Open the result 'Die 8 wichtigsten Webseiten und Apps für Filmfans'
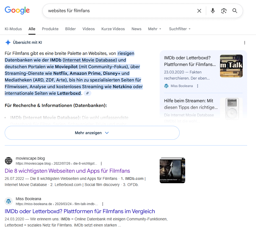The height and width of the screenshot is (232, 256). coord(67,171)
